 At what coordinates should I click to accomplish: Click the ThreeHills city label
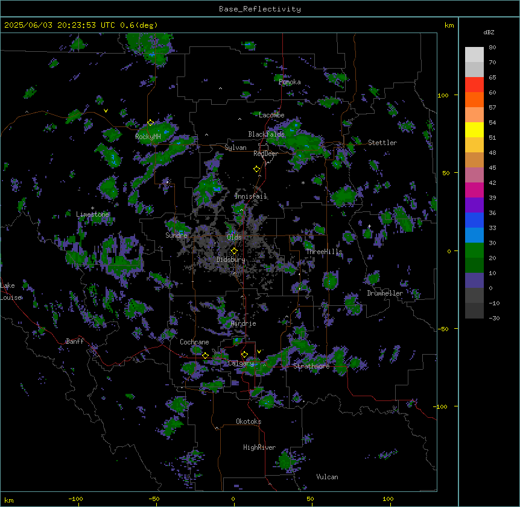324,252
